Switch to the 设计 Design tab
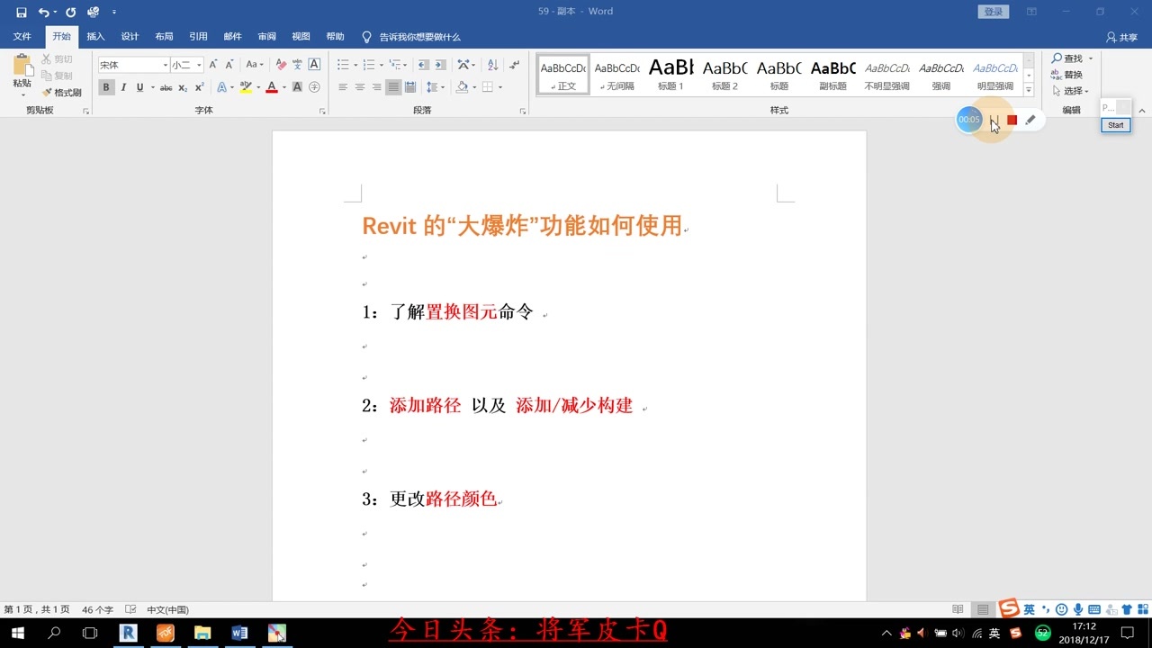This screenshot has height=648, width=1152. (130, 37)
